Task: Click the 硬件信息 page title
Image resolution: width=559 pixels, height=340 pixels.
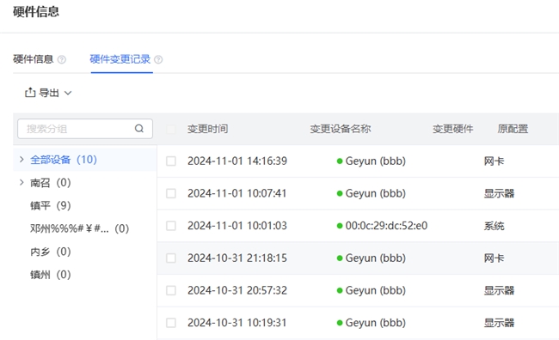Action: click(36, 11)
